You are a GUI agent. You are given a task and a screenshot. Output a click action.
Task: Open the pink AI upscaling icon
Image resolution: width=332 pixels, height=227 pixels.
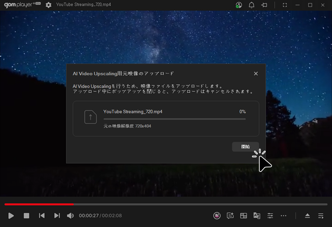pos(217,215)
